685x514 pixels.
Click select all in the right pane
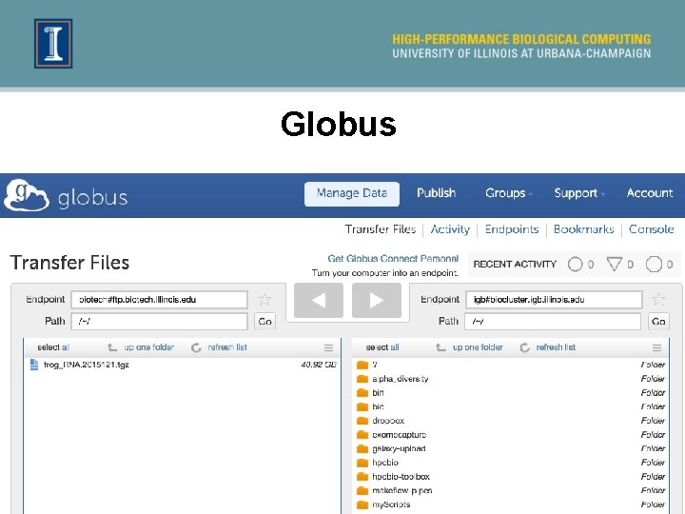(382, 347)
